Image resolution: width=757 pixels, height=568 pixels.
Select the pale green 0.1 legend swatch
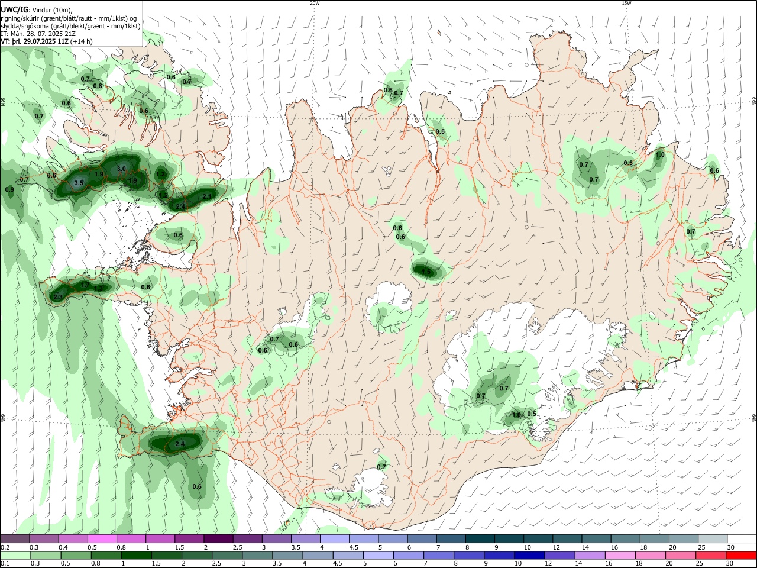click(x=16, y=555)
